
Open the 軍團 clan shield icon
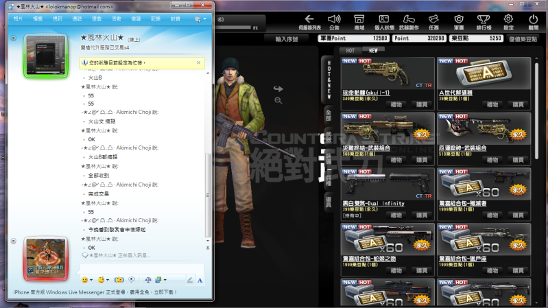click(x=459, y=19)
